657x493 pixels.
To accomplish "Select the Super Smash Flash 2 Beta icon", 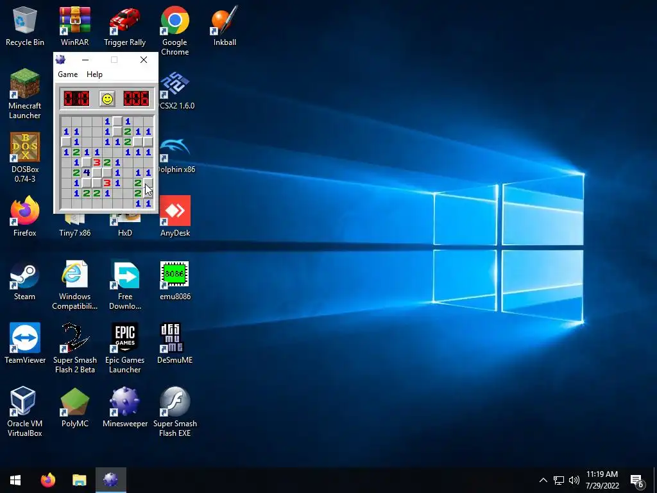I will pyautogui.click(x=74, y=348).
